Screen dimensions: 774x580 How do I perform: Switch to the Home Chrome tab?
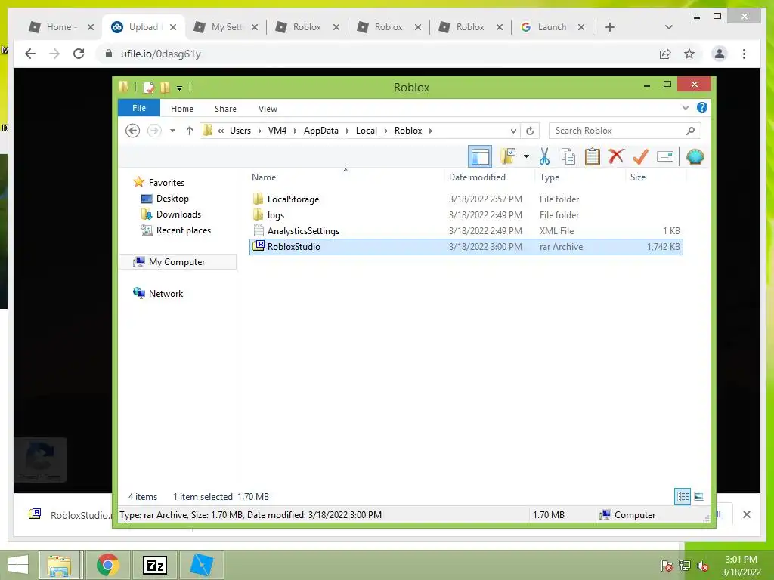(61, 27)
